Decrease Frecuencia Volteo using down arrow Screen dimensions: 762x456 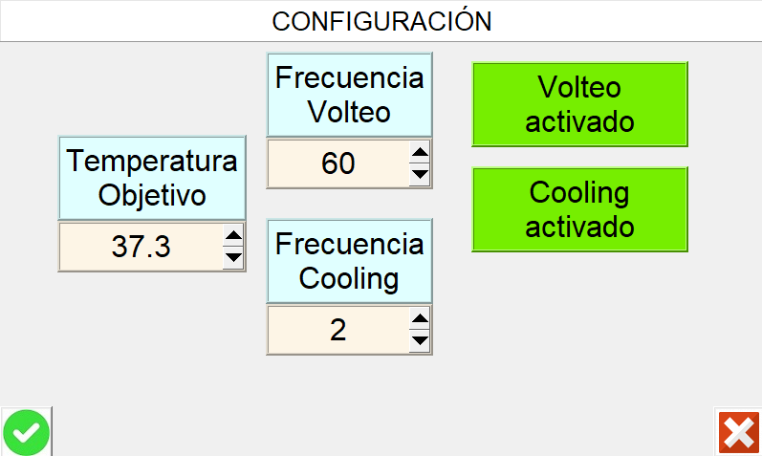419,174
